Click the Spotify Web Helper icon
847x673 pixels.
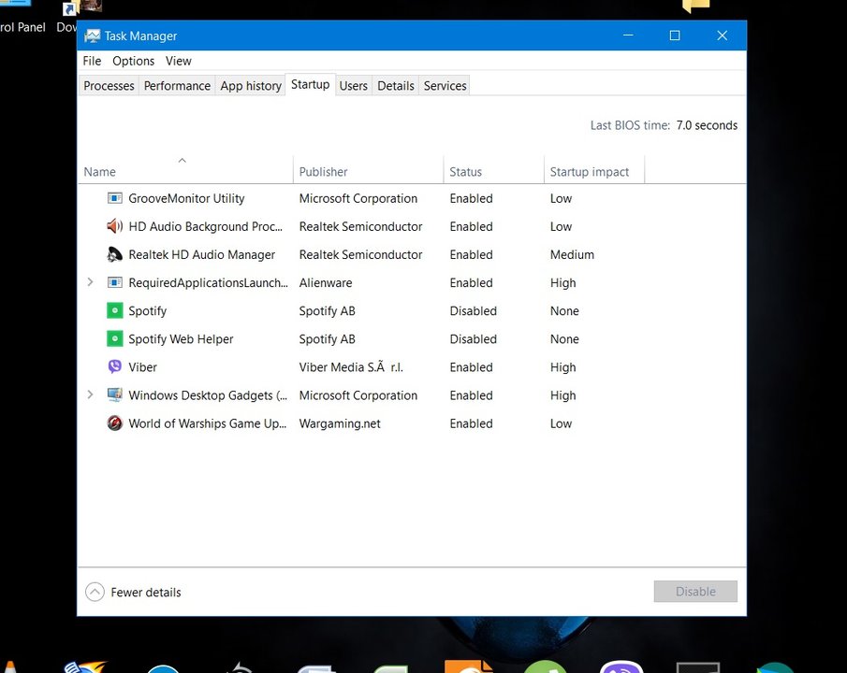click(115, 338)
